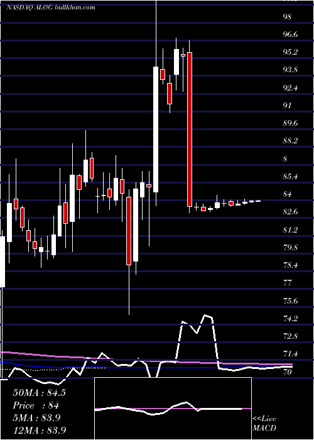Click the Price : 84 label
314x440 pixels.
coord(35,406)
